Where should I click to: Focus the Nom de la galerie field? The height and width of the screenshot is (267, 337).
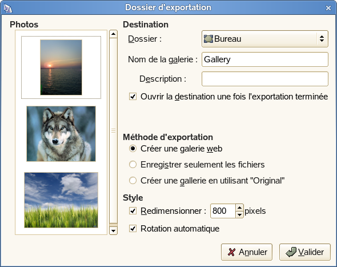click(x=265, y=59)
